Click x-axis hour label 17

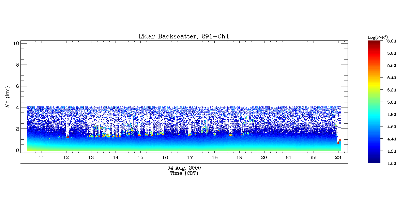(x=190, y=158)
